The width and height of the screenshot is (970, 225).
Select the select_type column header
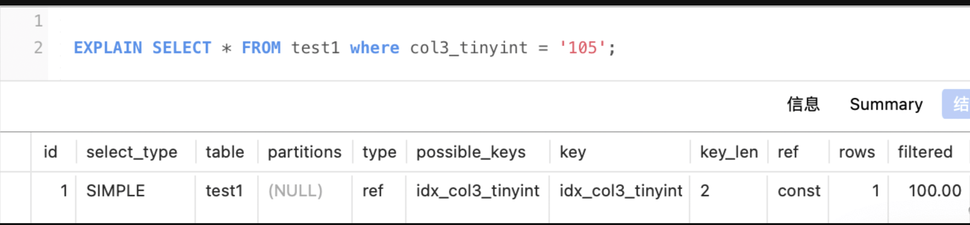tap(131, 152)
